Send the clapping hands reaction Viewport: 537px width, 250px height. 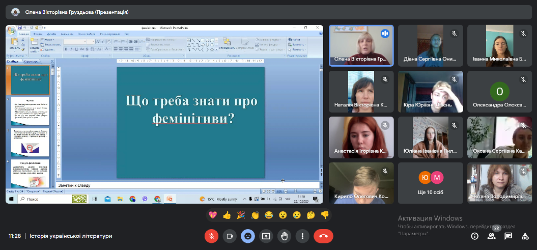[x=255, y=215]
